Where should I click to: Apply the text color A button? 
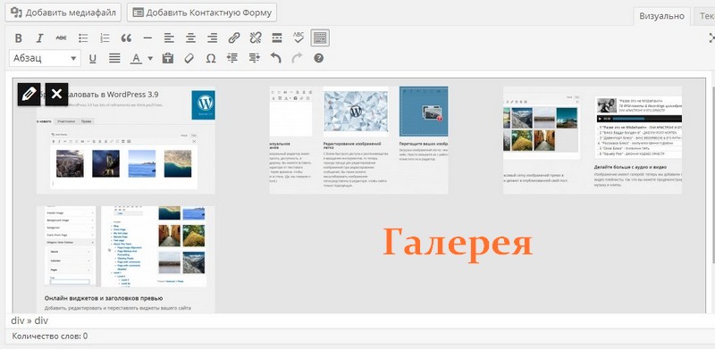(137, 58)
